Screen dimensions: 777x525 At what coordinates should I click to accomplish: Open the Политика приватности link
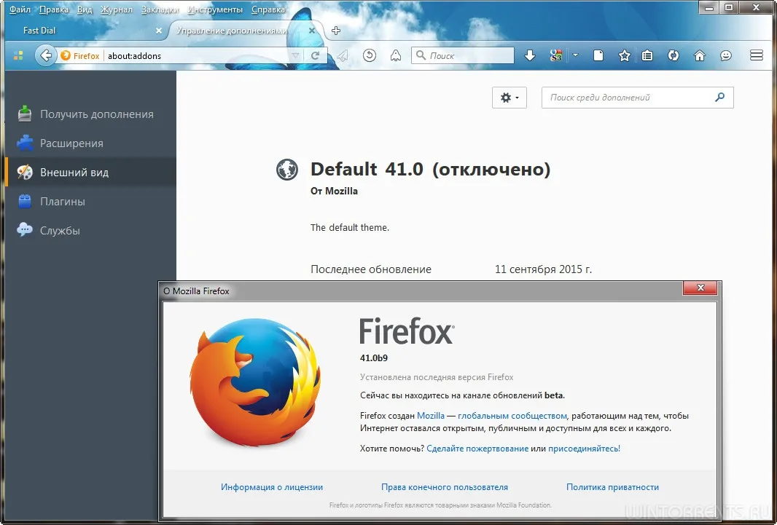point(612,487)
